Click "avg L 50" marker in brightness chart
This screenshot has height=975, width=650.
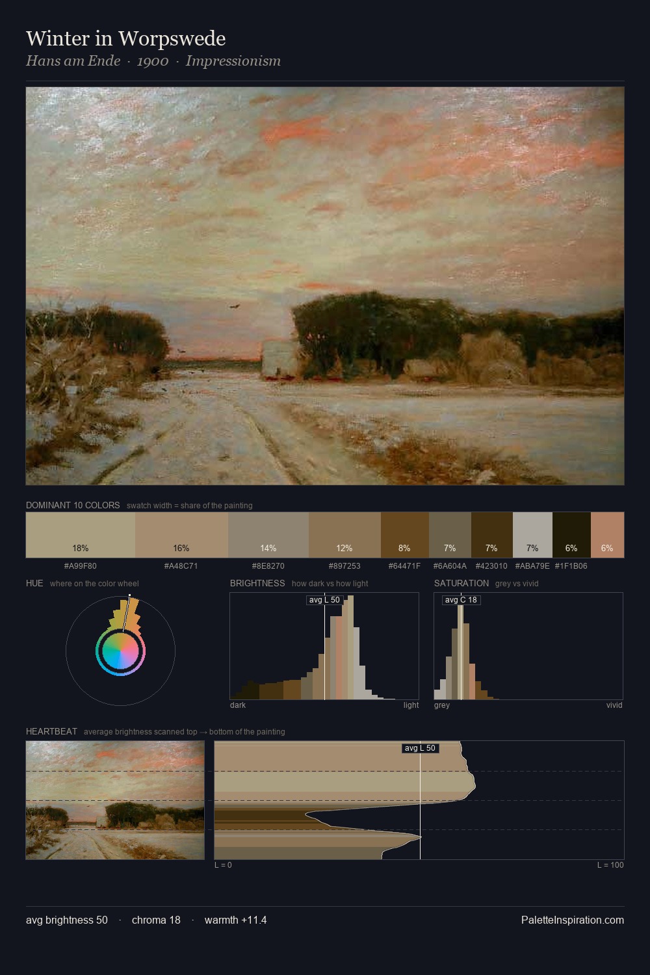pos(324,600)
